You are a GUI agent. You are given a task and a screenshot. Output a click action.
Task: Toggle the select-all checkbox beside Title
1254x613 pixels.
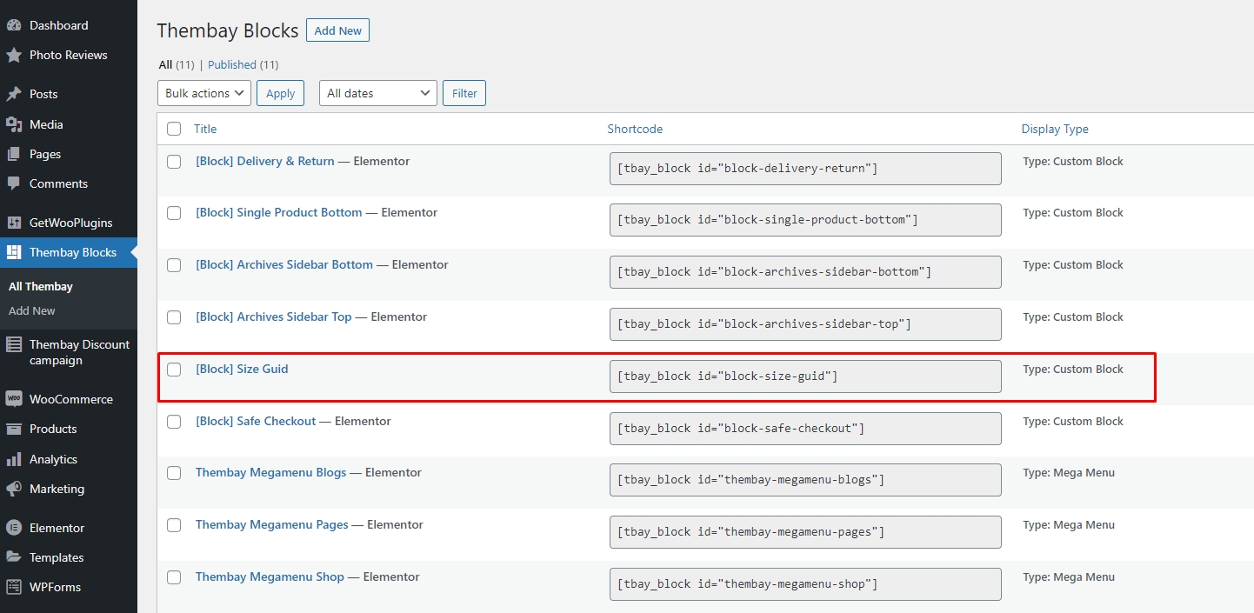[174, 129]
